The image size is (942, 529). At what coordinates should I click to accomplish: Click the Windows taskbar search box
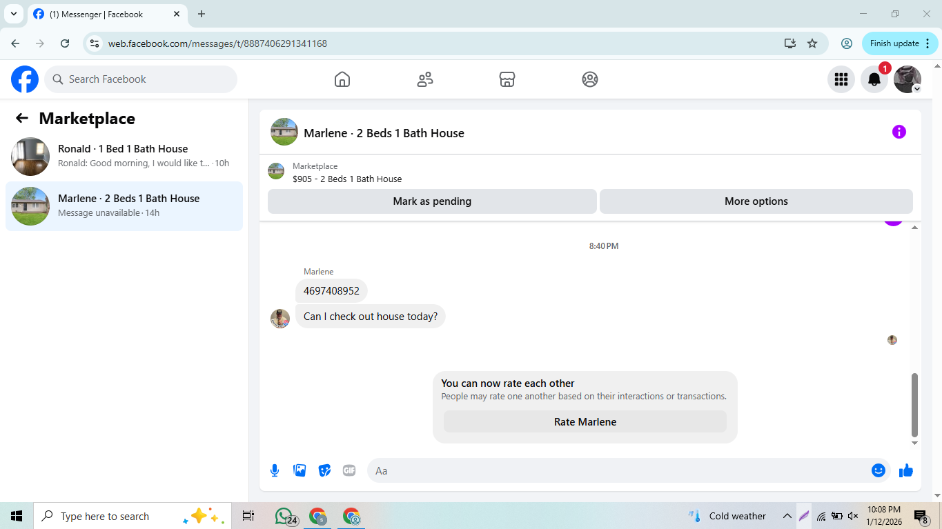[133, 516]
